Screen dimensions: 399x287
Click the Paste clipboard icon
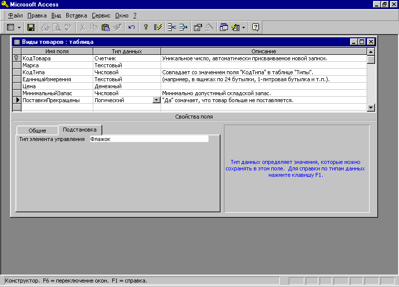coord(105,27)
